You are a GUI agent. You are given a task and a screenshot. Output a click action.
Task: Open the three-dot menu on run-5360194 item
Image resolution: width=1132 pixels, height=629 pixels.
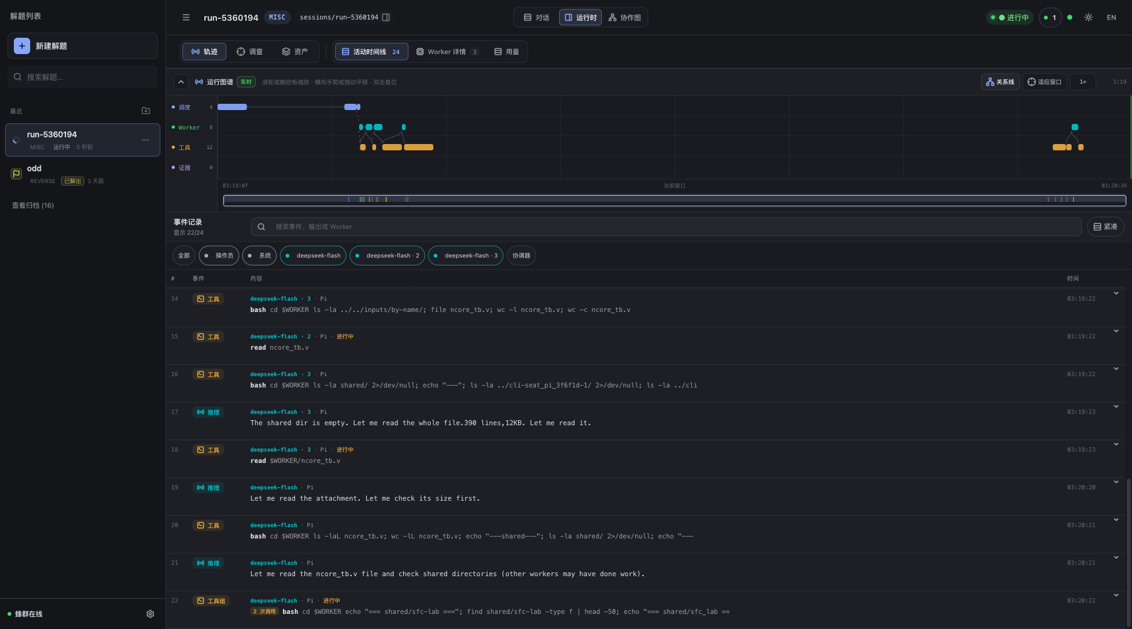tap(145, 140)
